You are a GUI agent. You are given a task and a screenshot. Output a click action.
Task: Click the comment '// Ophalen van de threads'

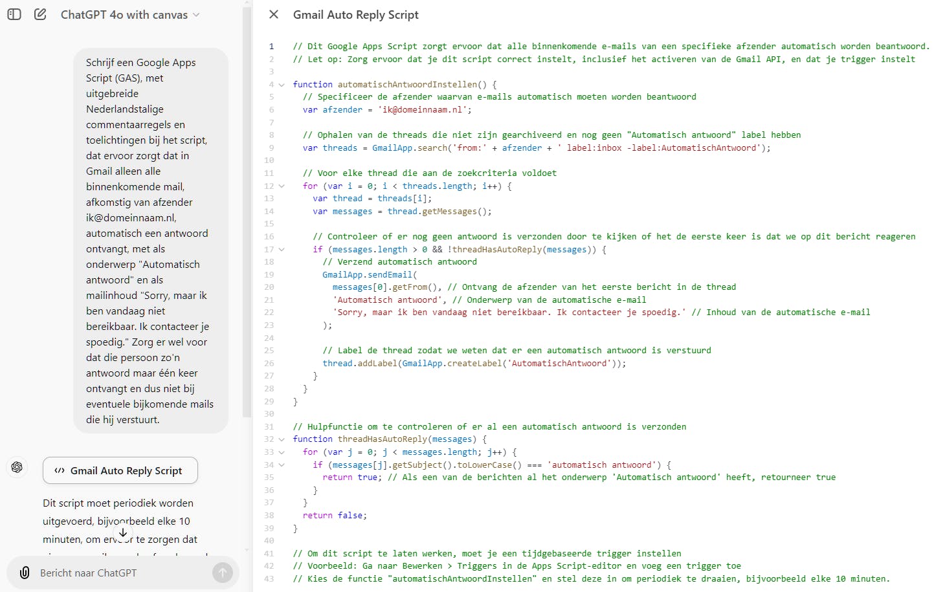[551, 135]
